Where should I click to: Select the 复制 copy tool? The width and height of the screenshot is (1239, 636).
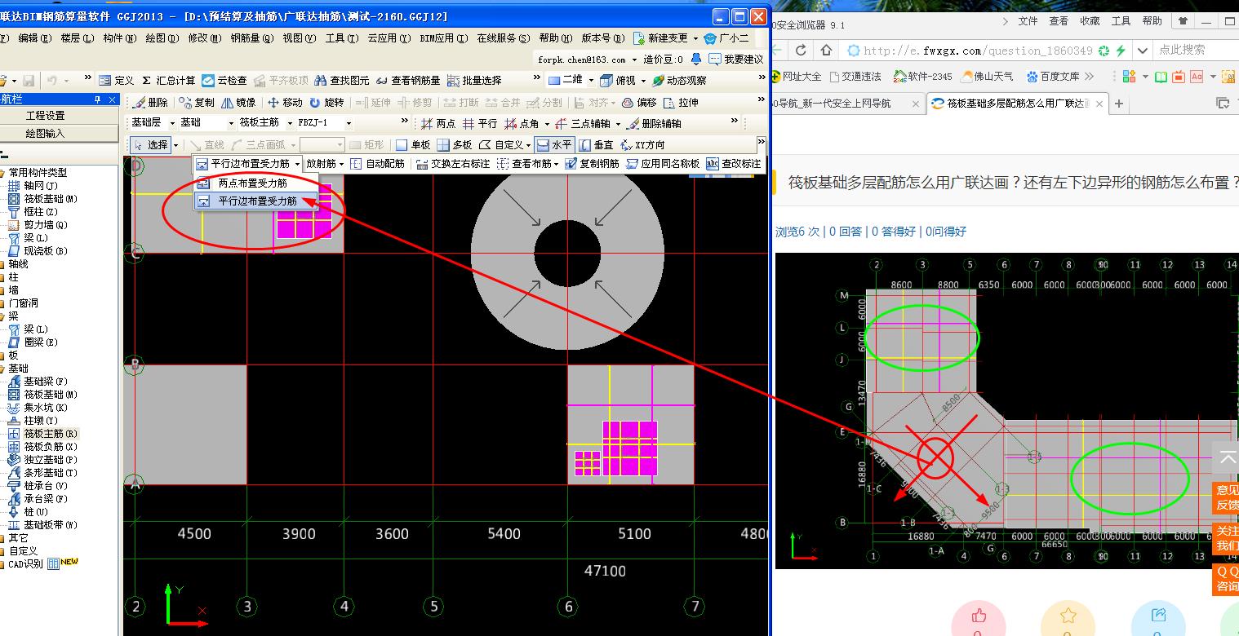(x=197, y=103)
